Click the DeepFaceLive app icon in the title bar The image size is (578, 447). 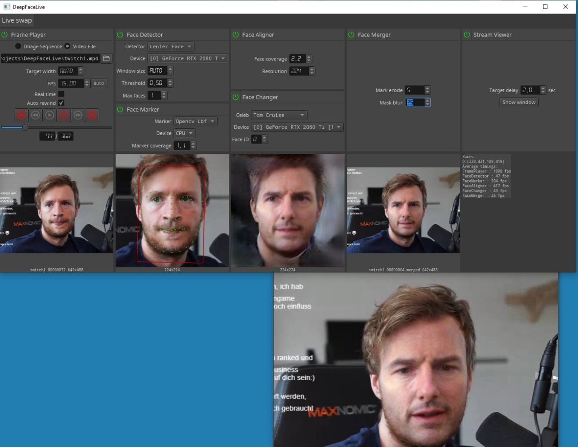[x=7, y=7]
